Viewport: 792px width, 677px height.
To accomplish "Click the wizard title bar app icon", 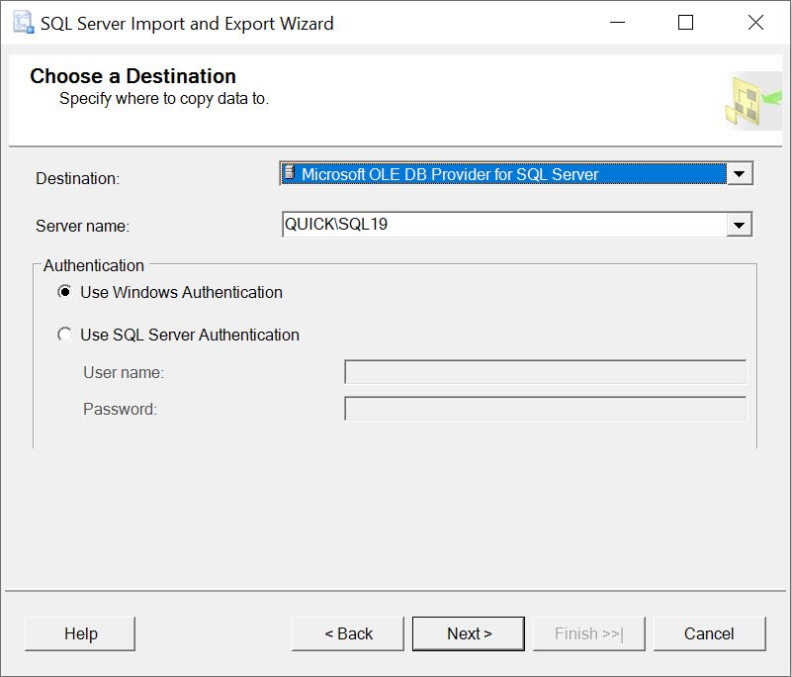I will click(23, 23).
